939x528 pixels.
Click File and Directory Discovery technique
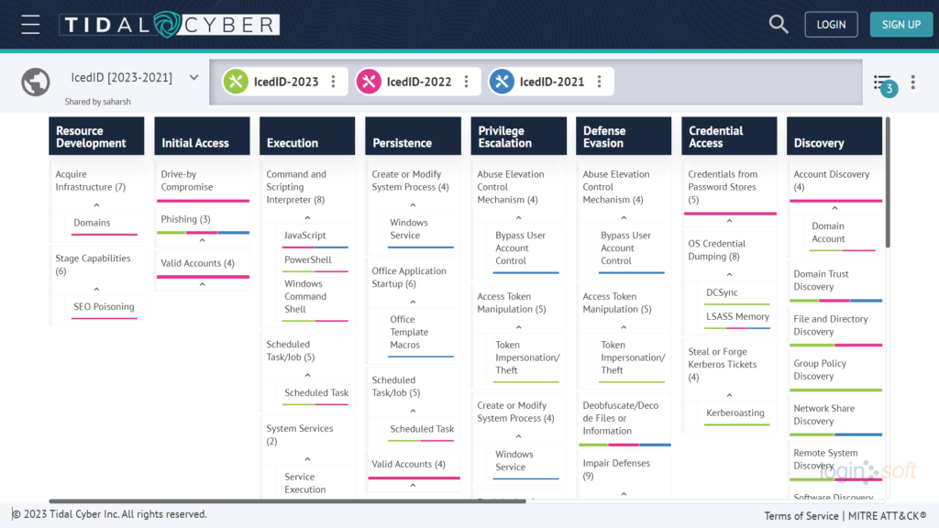831,325
